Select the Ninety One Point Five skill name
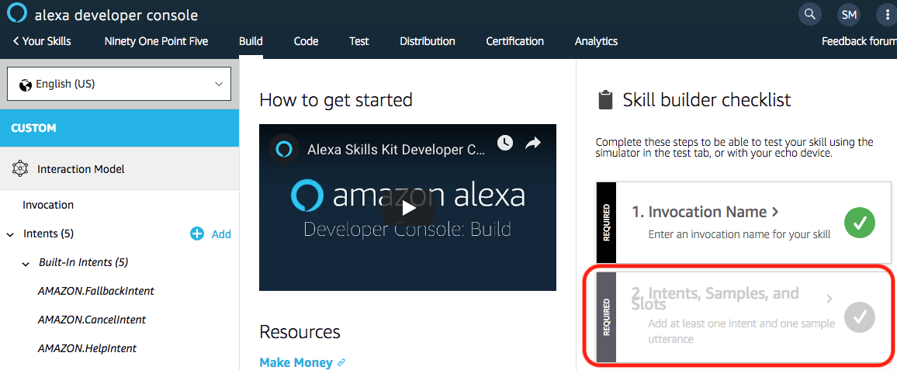 tap(156, 41)
